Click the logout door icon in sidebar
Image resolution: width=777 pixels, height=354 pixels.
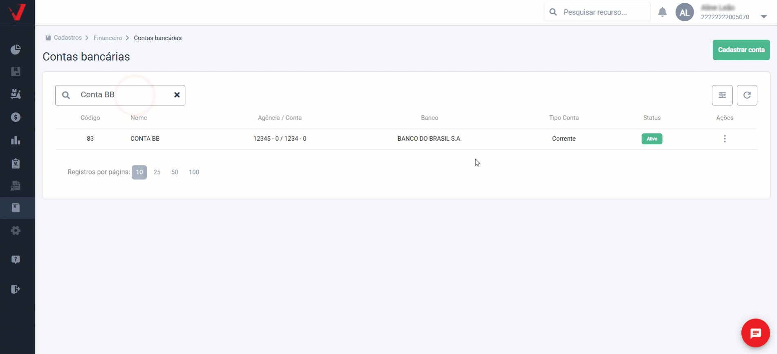click(16, 289)
